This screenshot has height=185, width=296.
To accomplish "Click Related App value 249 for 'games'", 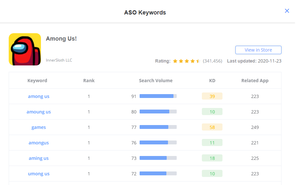I will 255,127.
